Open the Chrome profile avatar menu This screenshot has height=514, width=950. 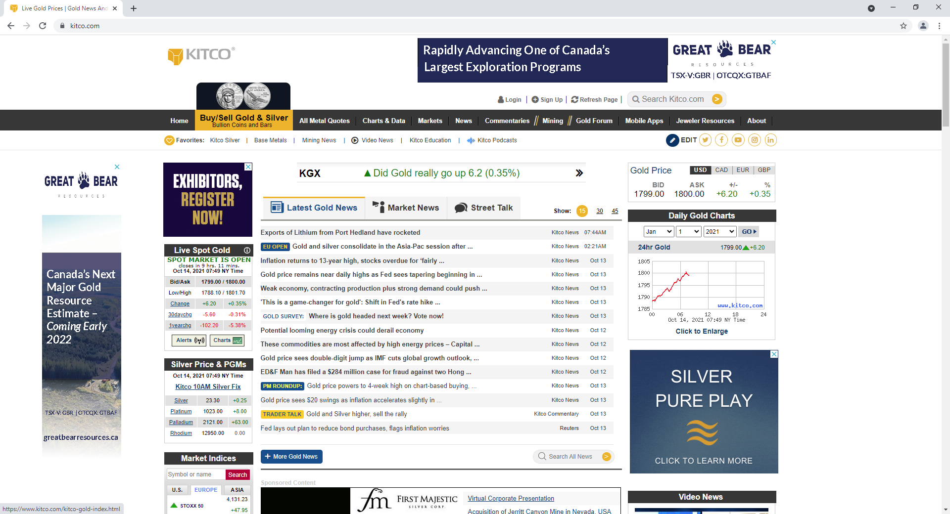(923, 26)
